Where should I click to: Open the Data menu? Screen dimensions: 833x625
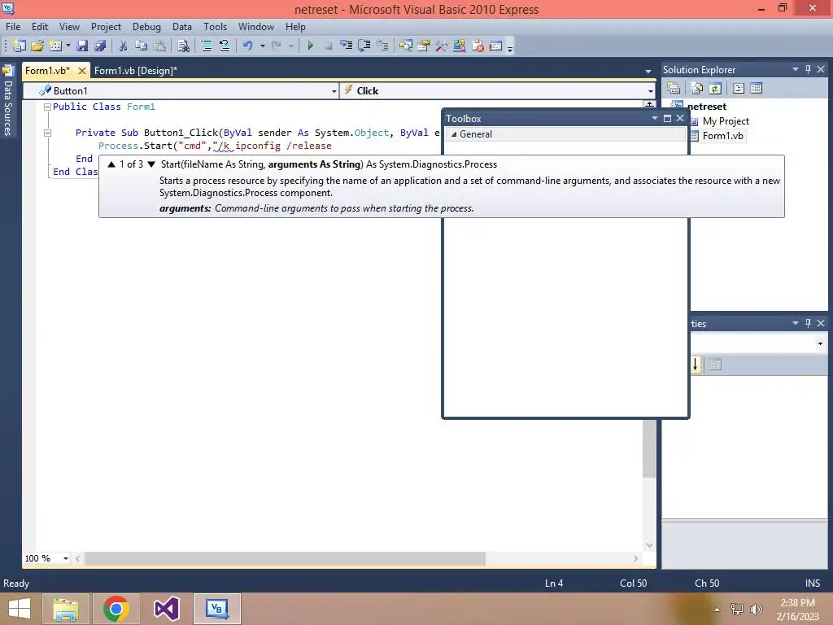click(x=182, y=27)
